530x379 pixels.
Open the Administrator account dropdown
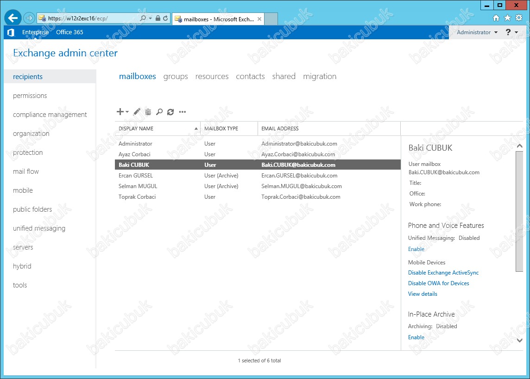pos(477,32)
